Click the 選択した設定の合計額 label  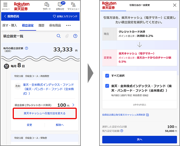tap(115, 127)
